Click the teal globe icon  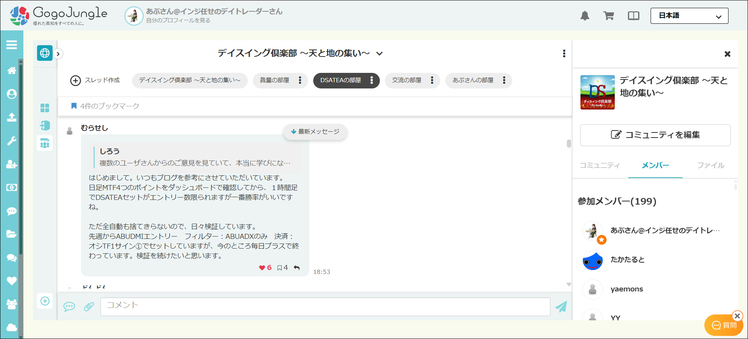[45, 53]
